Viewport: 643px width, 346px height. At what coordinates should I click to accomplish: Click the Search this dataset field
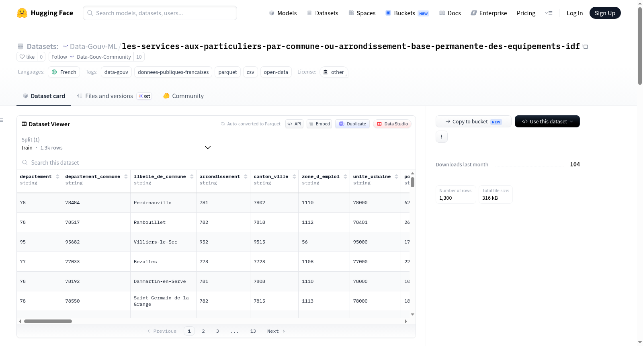[x=216, y=163]
